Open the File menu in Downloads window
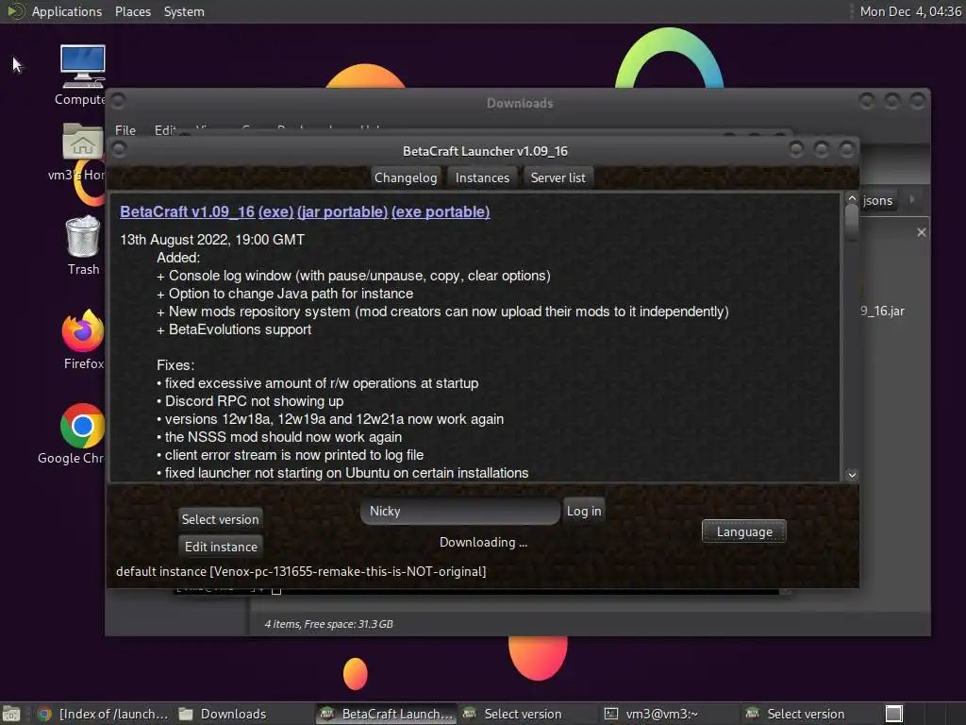Image resolution: width=966 pixels, height=725 pixels. (x=125, y=130)
